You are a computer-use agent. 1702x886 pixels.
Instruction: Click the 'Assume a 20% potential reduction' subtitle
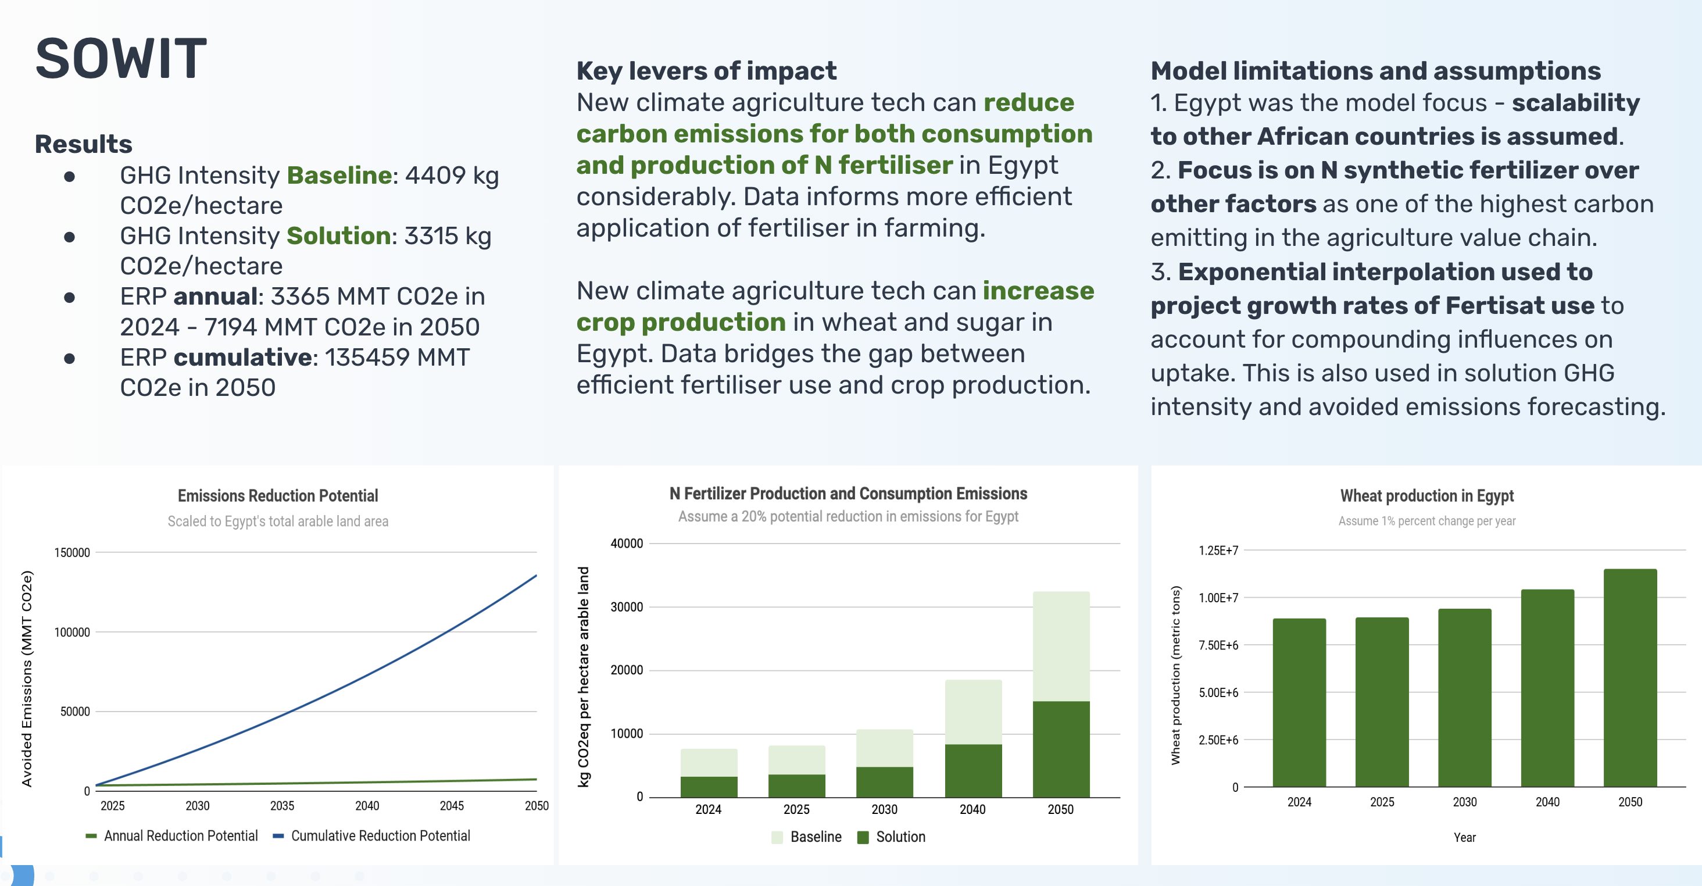point(848,517)
